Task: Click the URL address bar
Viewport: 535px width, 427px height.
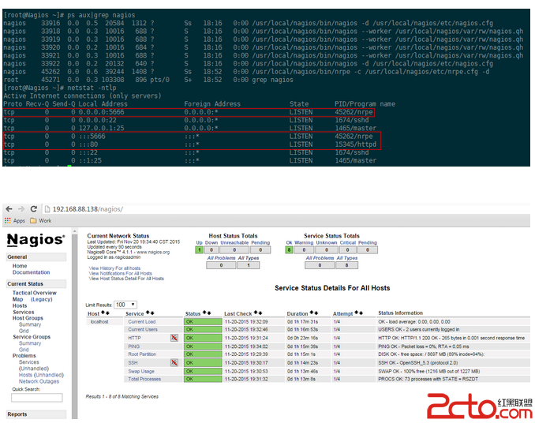Action: pyautogui.click(x=286, y=209)
